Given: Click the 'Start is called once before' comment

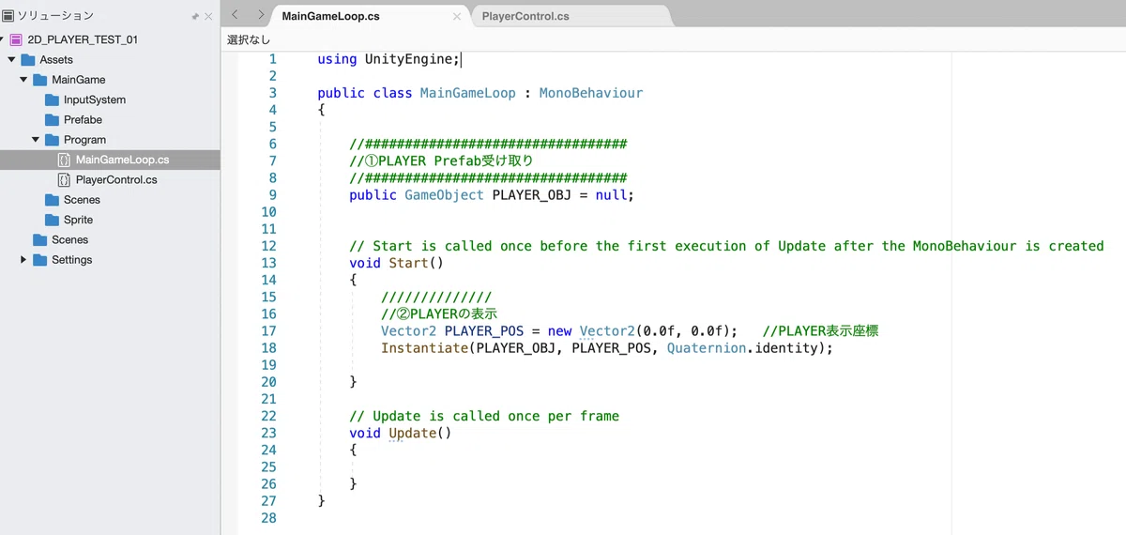Looking at the screenshot, I should point(726,246).
